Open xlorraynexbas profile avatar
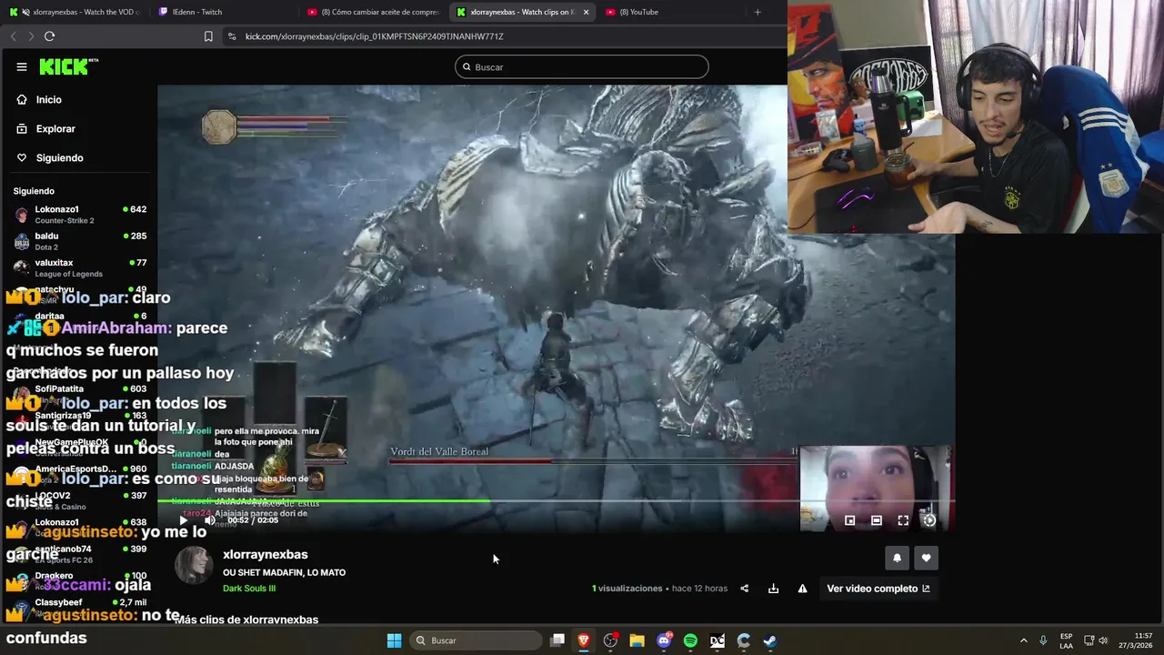The height and width of the screenshot is (655, 1164). [x=193, y=566]
